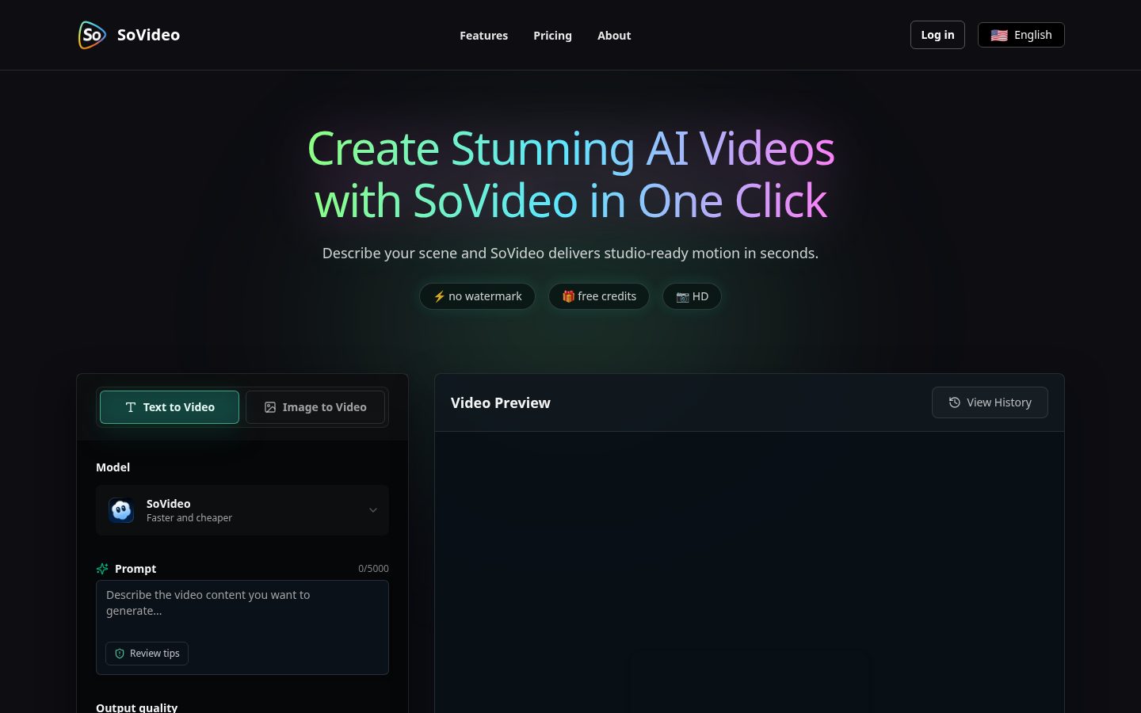
Task: Click the lightning bolt icon
Action: pyautogui.click(x=439, y=296)
